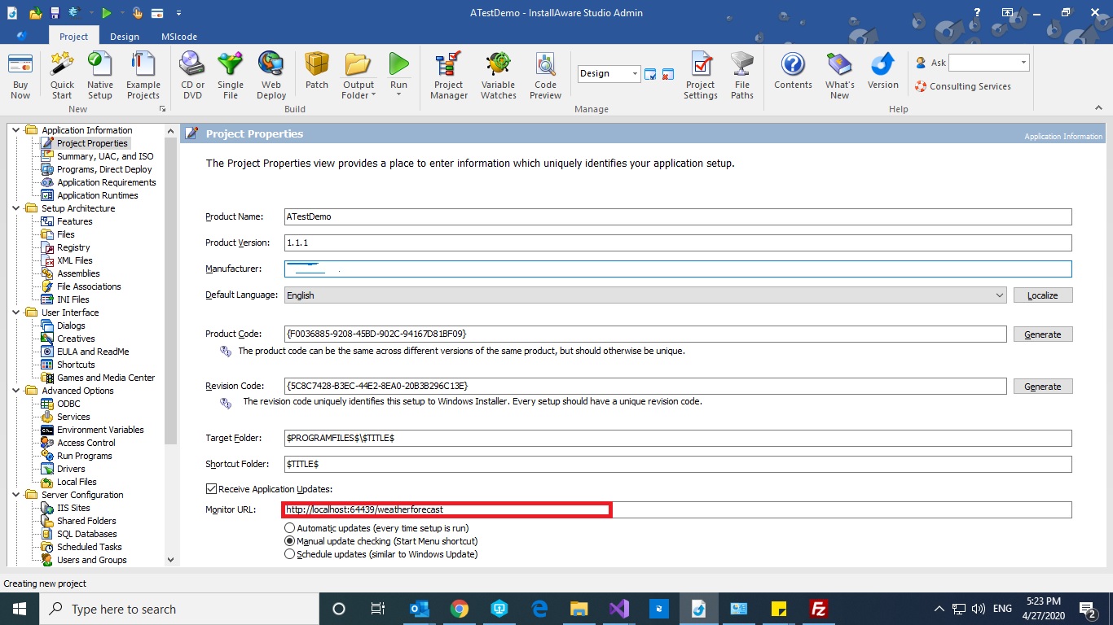Open the Ask search dropdown
The height and width of the screenshot is (625, 1113).
pyautogui.click(x=1023, y=63)
